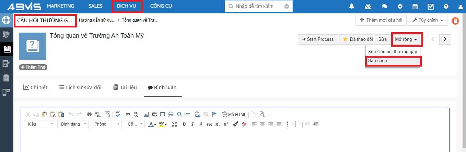Image resolution: width=466 pixels, height=152 pixels.
Task: Open the chat messages icon
Action: [x=385, y=7]
